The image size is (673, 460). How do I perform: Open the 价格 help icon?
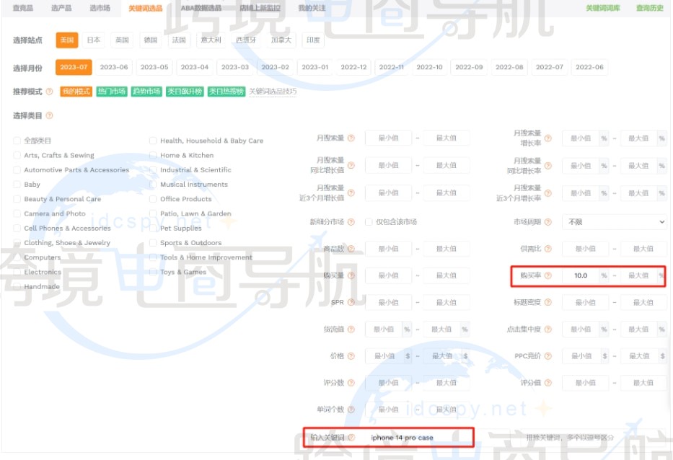coord(350,355)
